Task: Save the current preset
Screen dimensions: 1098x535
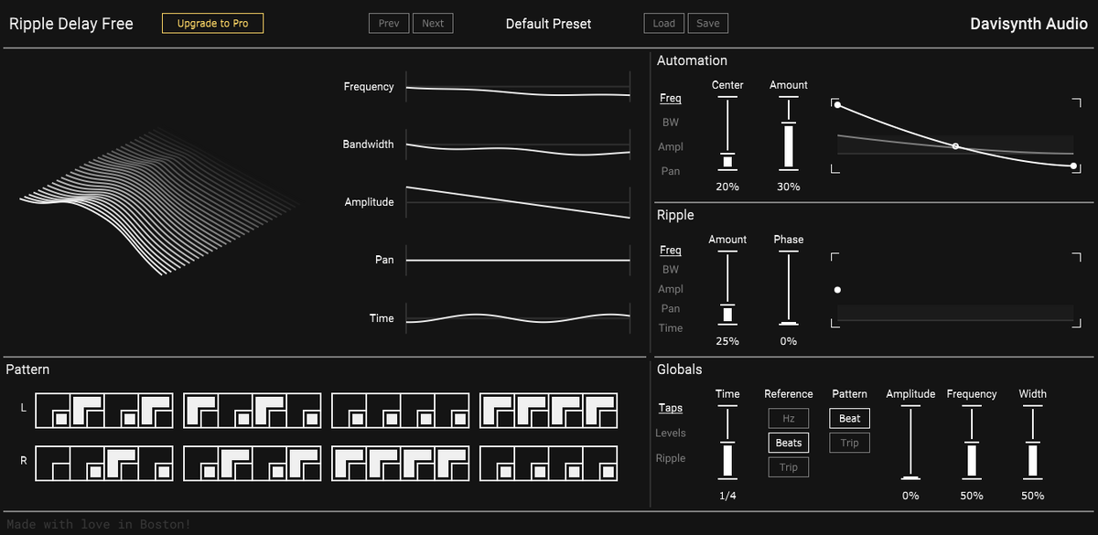Action: pos(707,23)
